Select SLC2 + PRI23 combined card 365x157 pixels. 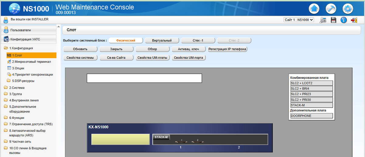click(311, 94)
